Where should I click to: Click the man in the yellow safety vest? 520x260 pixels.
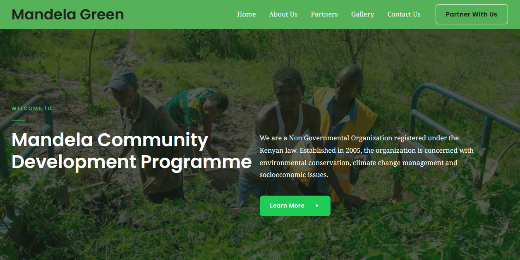pyautogui.click(x=345, y=124)
